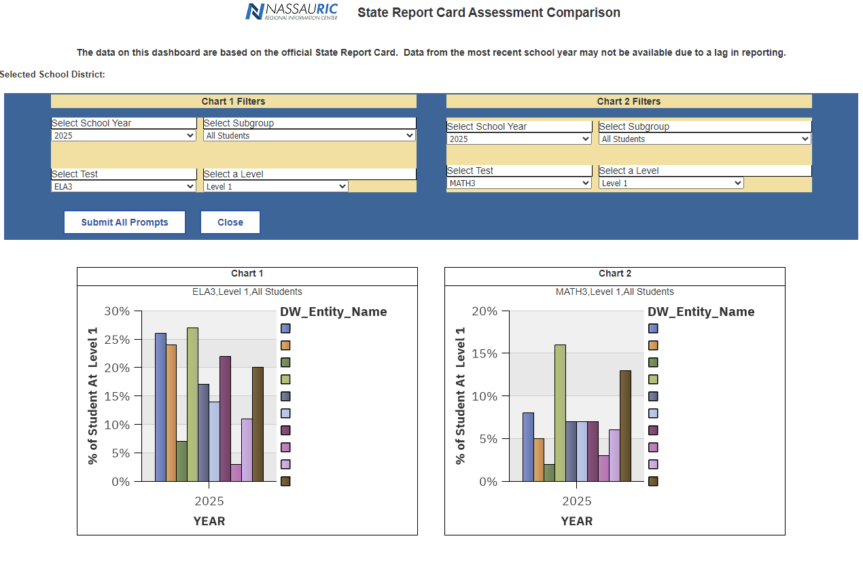Click 'Selected School District:' label

point(53,74)
